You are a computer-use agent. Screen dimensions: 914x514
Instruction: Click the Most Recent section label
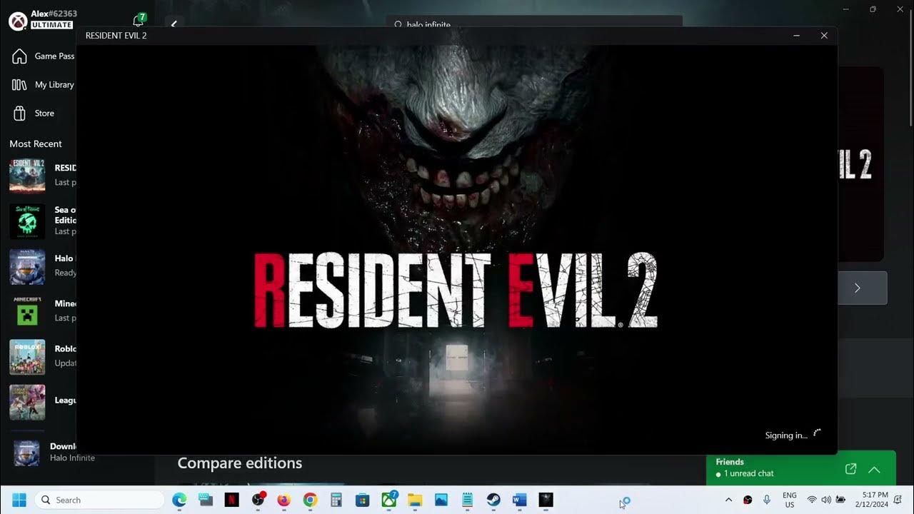[36, 143]
